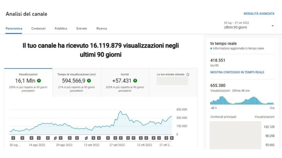Image resolution: width=282 pixels, height=158 pixels.
Task: Click the 418.551 Iscritti count
Action: click(x=218, y=60)
